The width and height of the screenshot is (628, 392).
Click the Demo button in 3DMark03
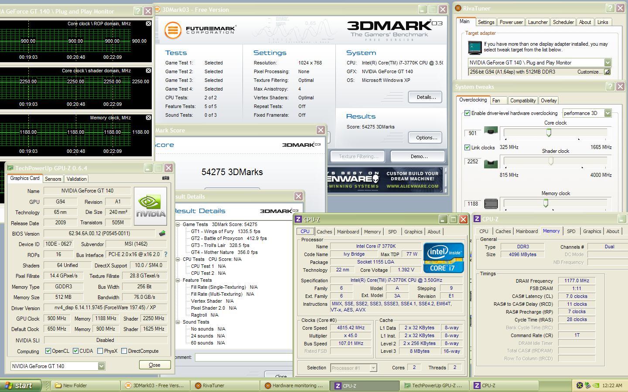pos(418,156)
